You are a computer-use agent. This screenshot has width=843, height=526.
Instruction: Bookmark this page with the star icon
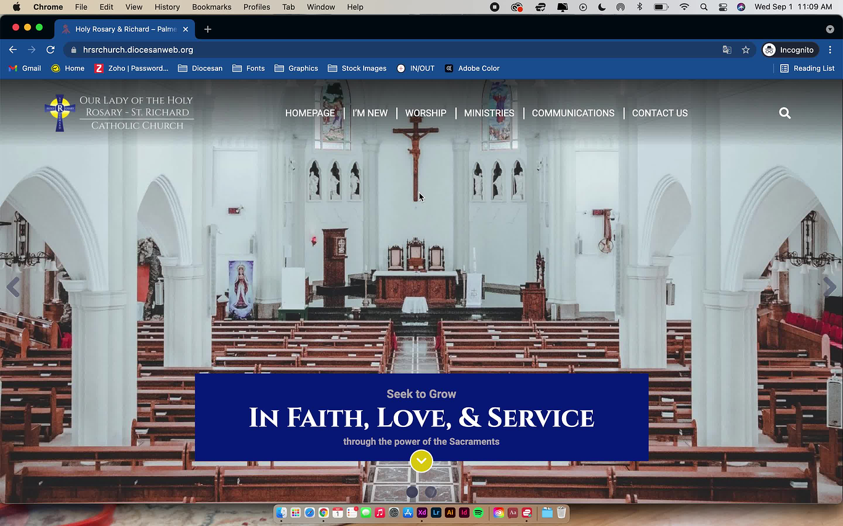tap(746, 50)
